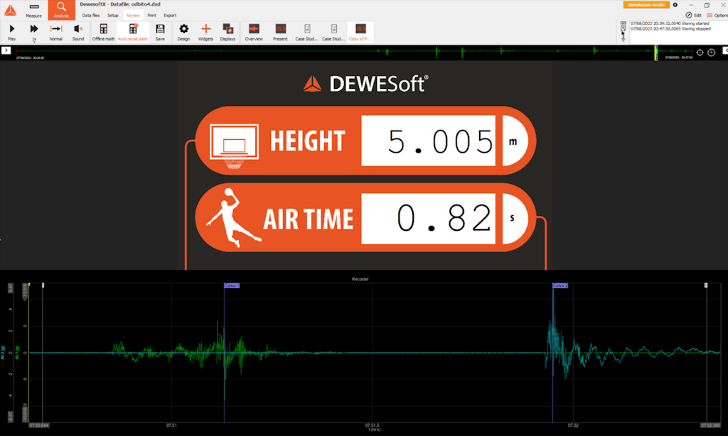The height and width of the screenshot is (436, 728).
Task: Open Offline math
Action: [104, 33]
